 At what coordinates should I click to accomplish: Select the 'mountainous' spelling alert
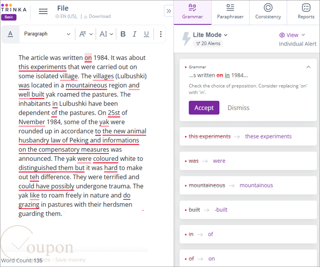coord(248,185)
